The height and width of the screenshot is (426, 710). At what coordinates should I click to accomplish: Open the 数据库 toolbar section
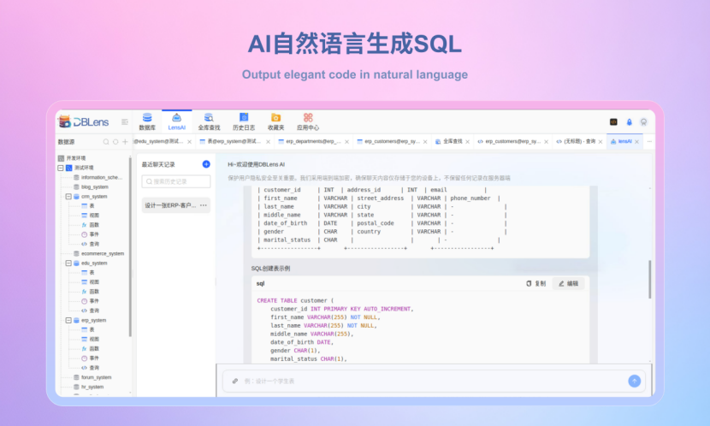(147, 121)
